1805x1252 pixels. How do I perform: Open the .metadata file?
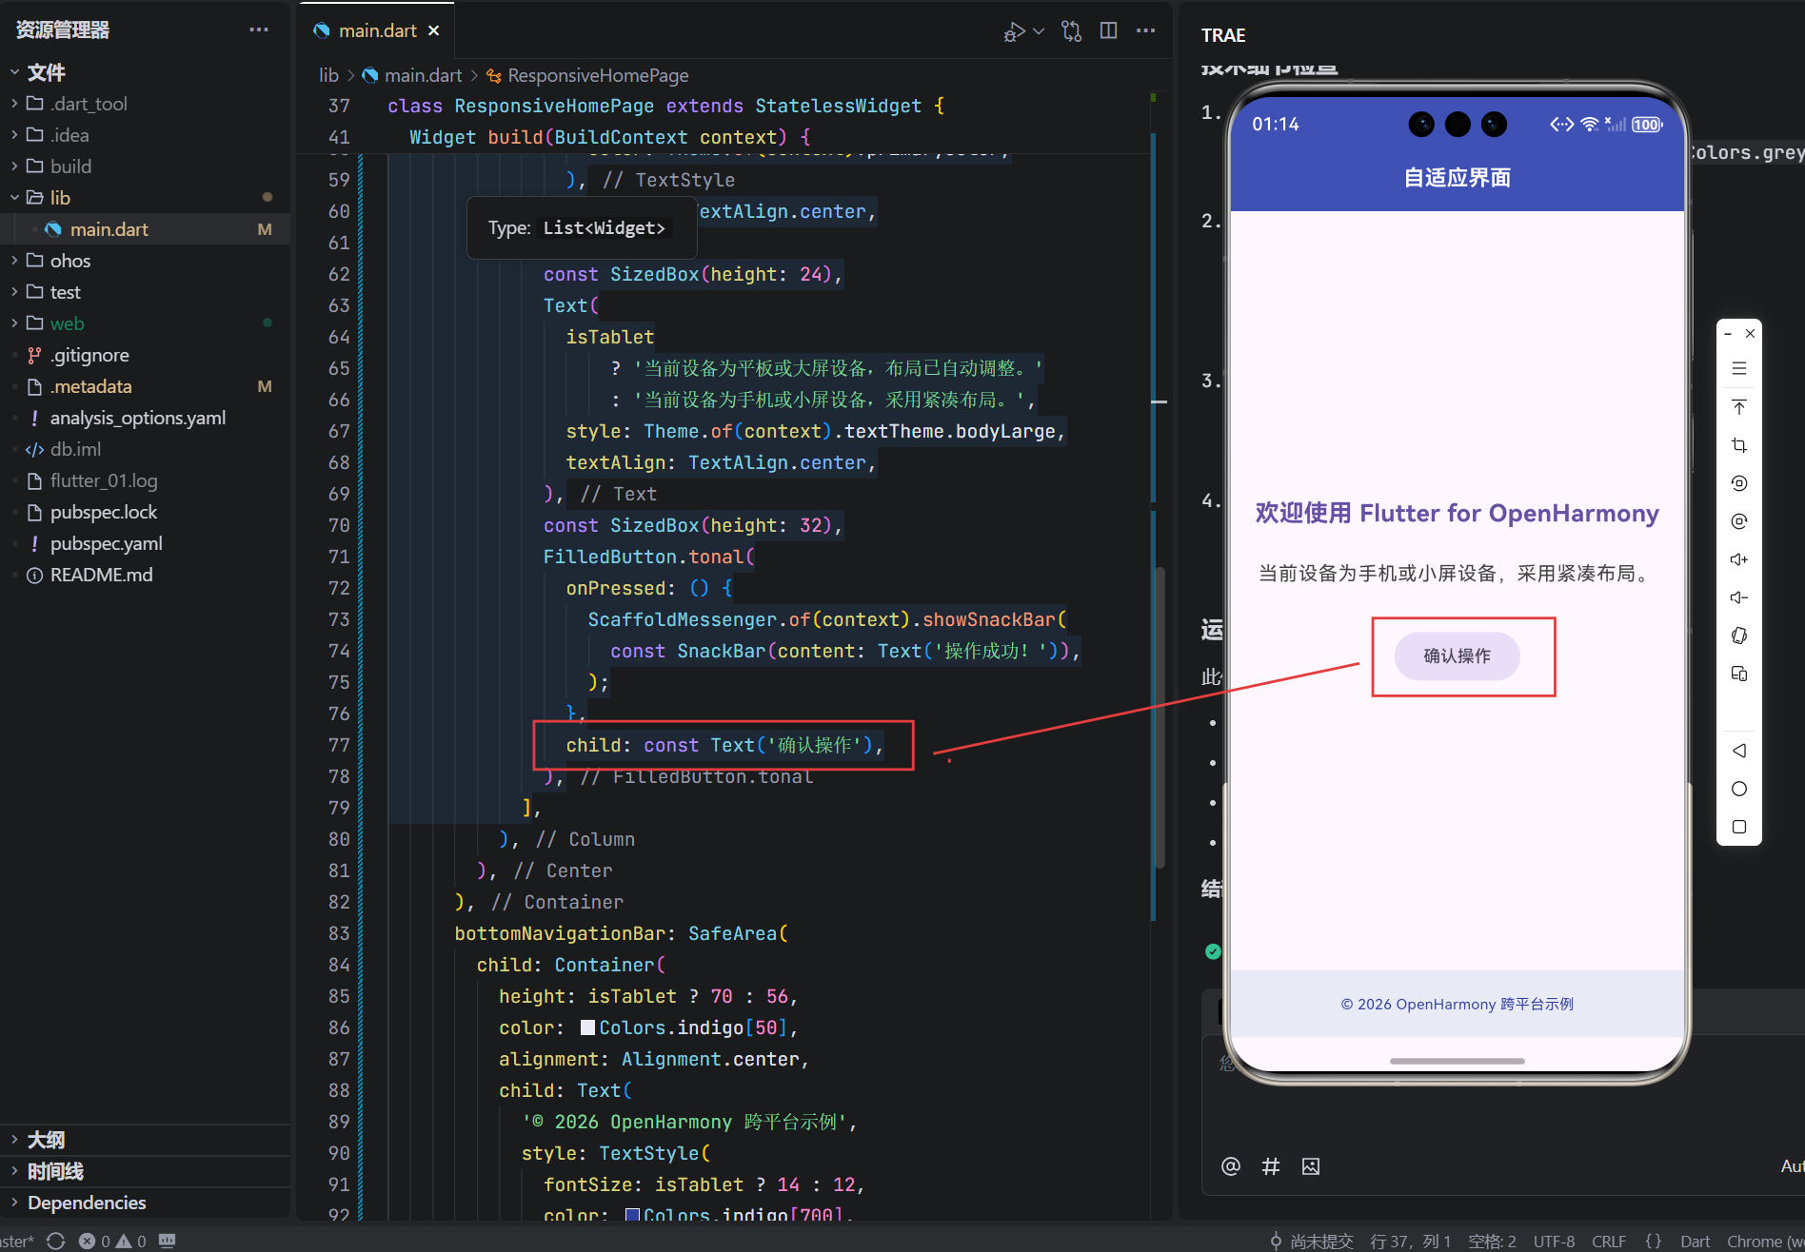click(90, 386)
